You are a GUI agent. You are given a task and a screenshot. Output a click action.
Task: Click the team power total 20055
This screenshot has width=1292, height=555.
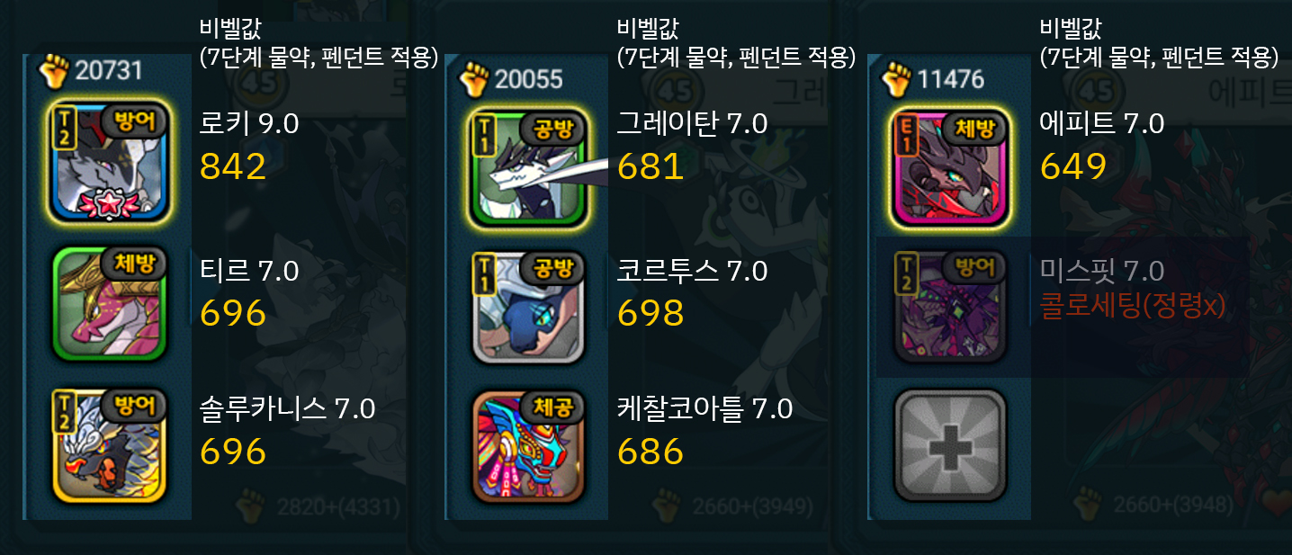[x=528, y=79]
